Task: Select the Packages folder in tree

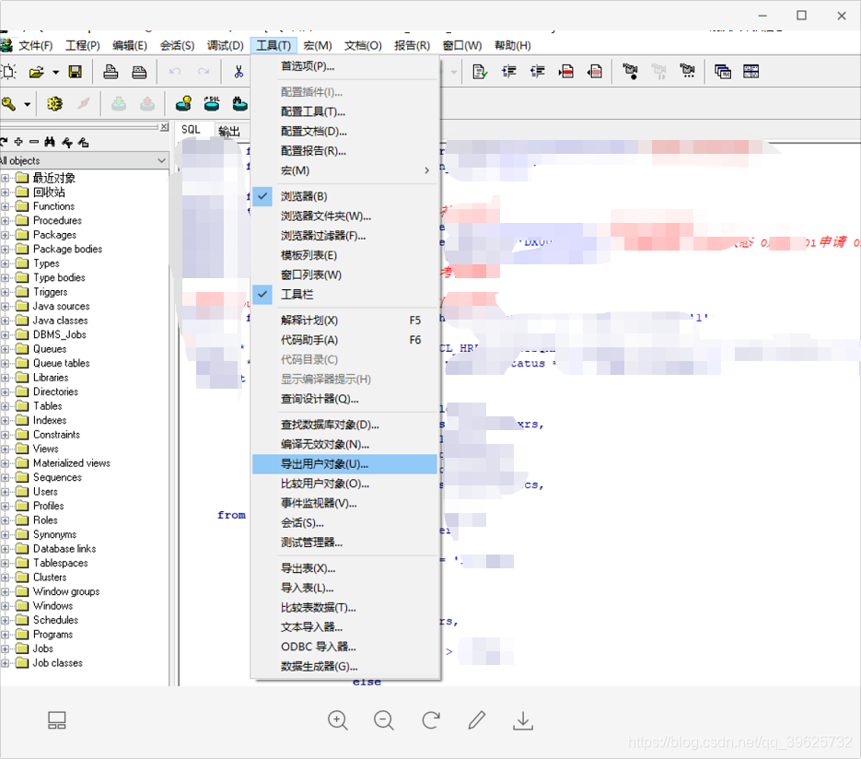Action: coord(46,235)
